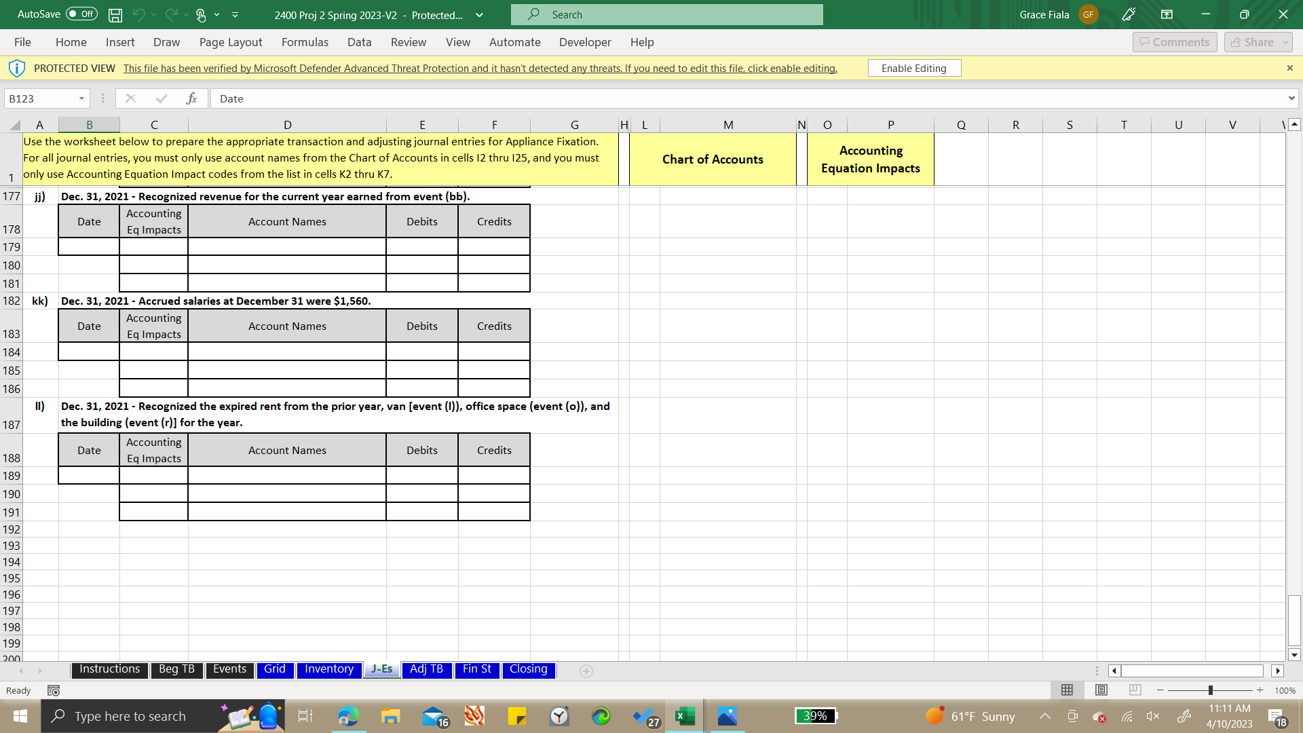Click the Grace Fiala account avatar

click(x=1088, y=14)
